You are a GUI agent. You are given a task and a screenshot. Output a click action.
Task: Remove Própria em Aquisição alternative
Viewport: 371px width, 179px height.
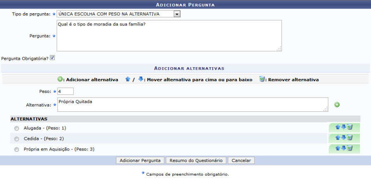tap(350, 149)
